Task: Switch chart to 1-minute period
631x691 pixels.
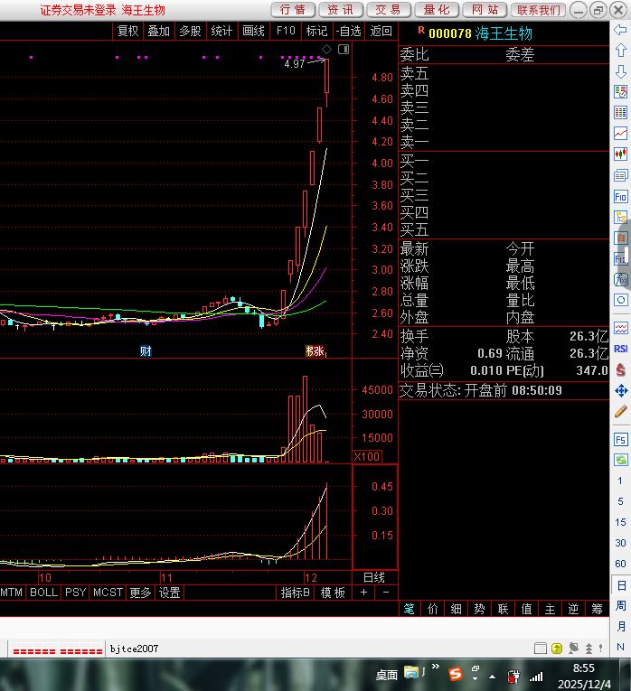Action: point(620,481)
